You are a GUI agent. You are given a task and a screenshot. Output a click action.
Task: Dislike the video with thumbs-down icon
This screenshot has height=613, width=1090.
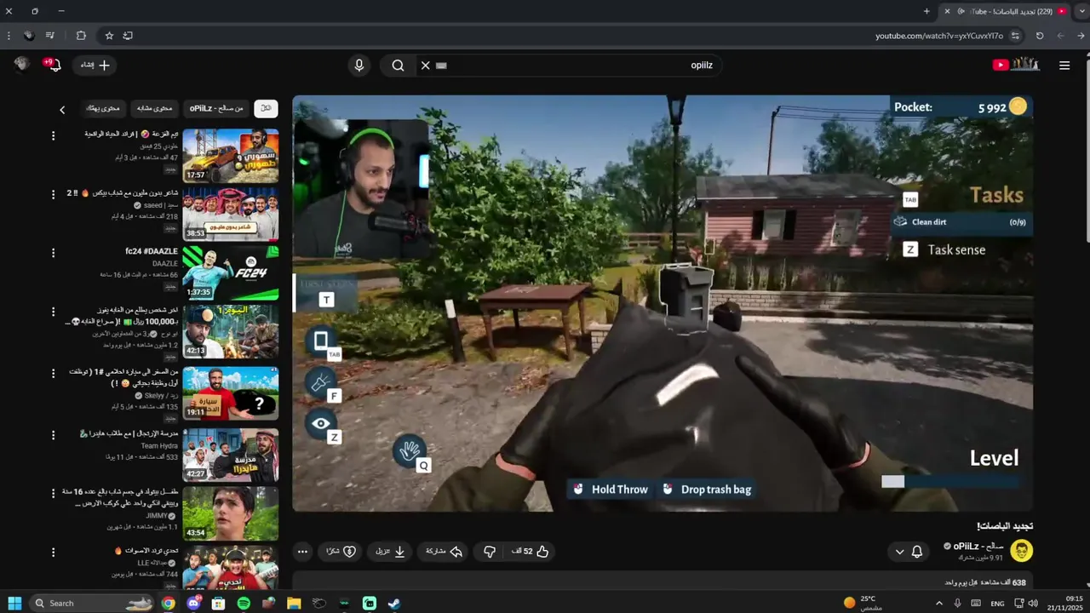pos(489,552)
